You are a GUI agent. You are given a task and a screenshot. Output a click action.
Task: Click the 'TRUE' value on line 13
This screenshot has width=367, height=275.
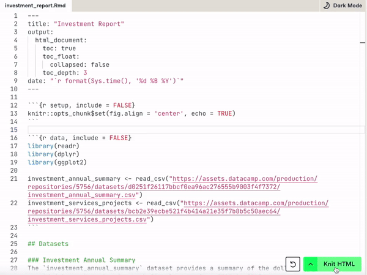pyautogui.click(x=224, y=113)
